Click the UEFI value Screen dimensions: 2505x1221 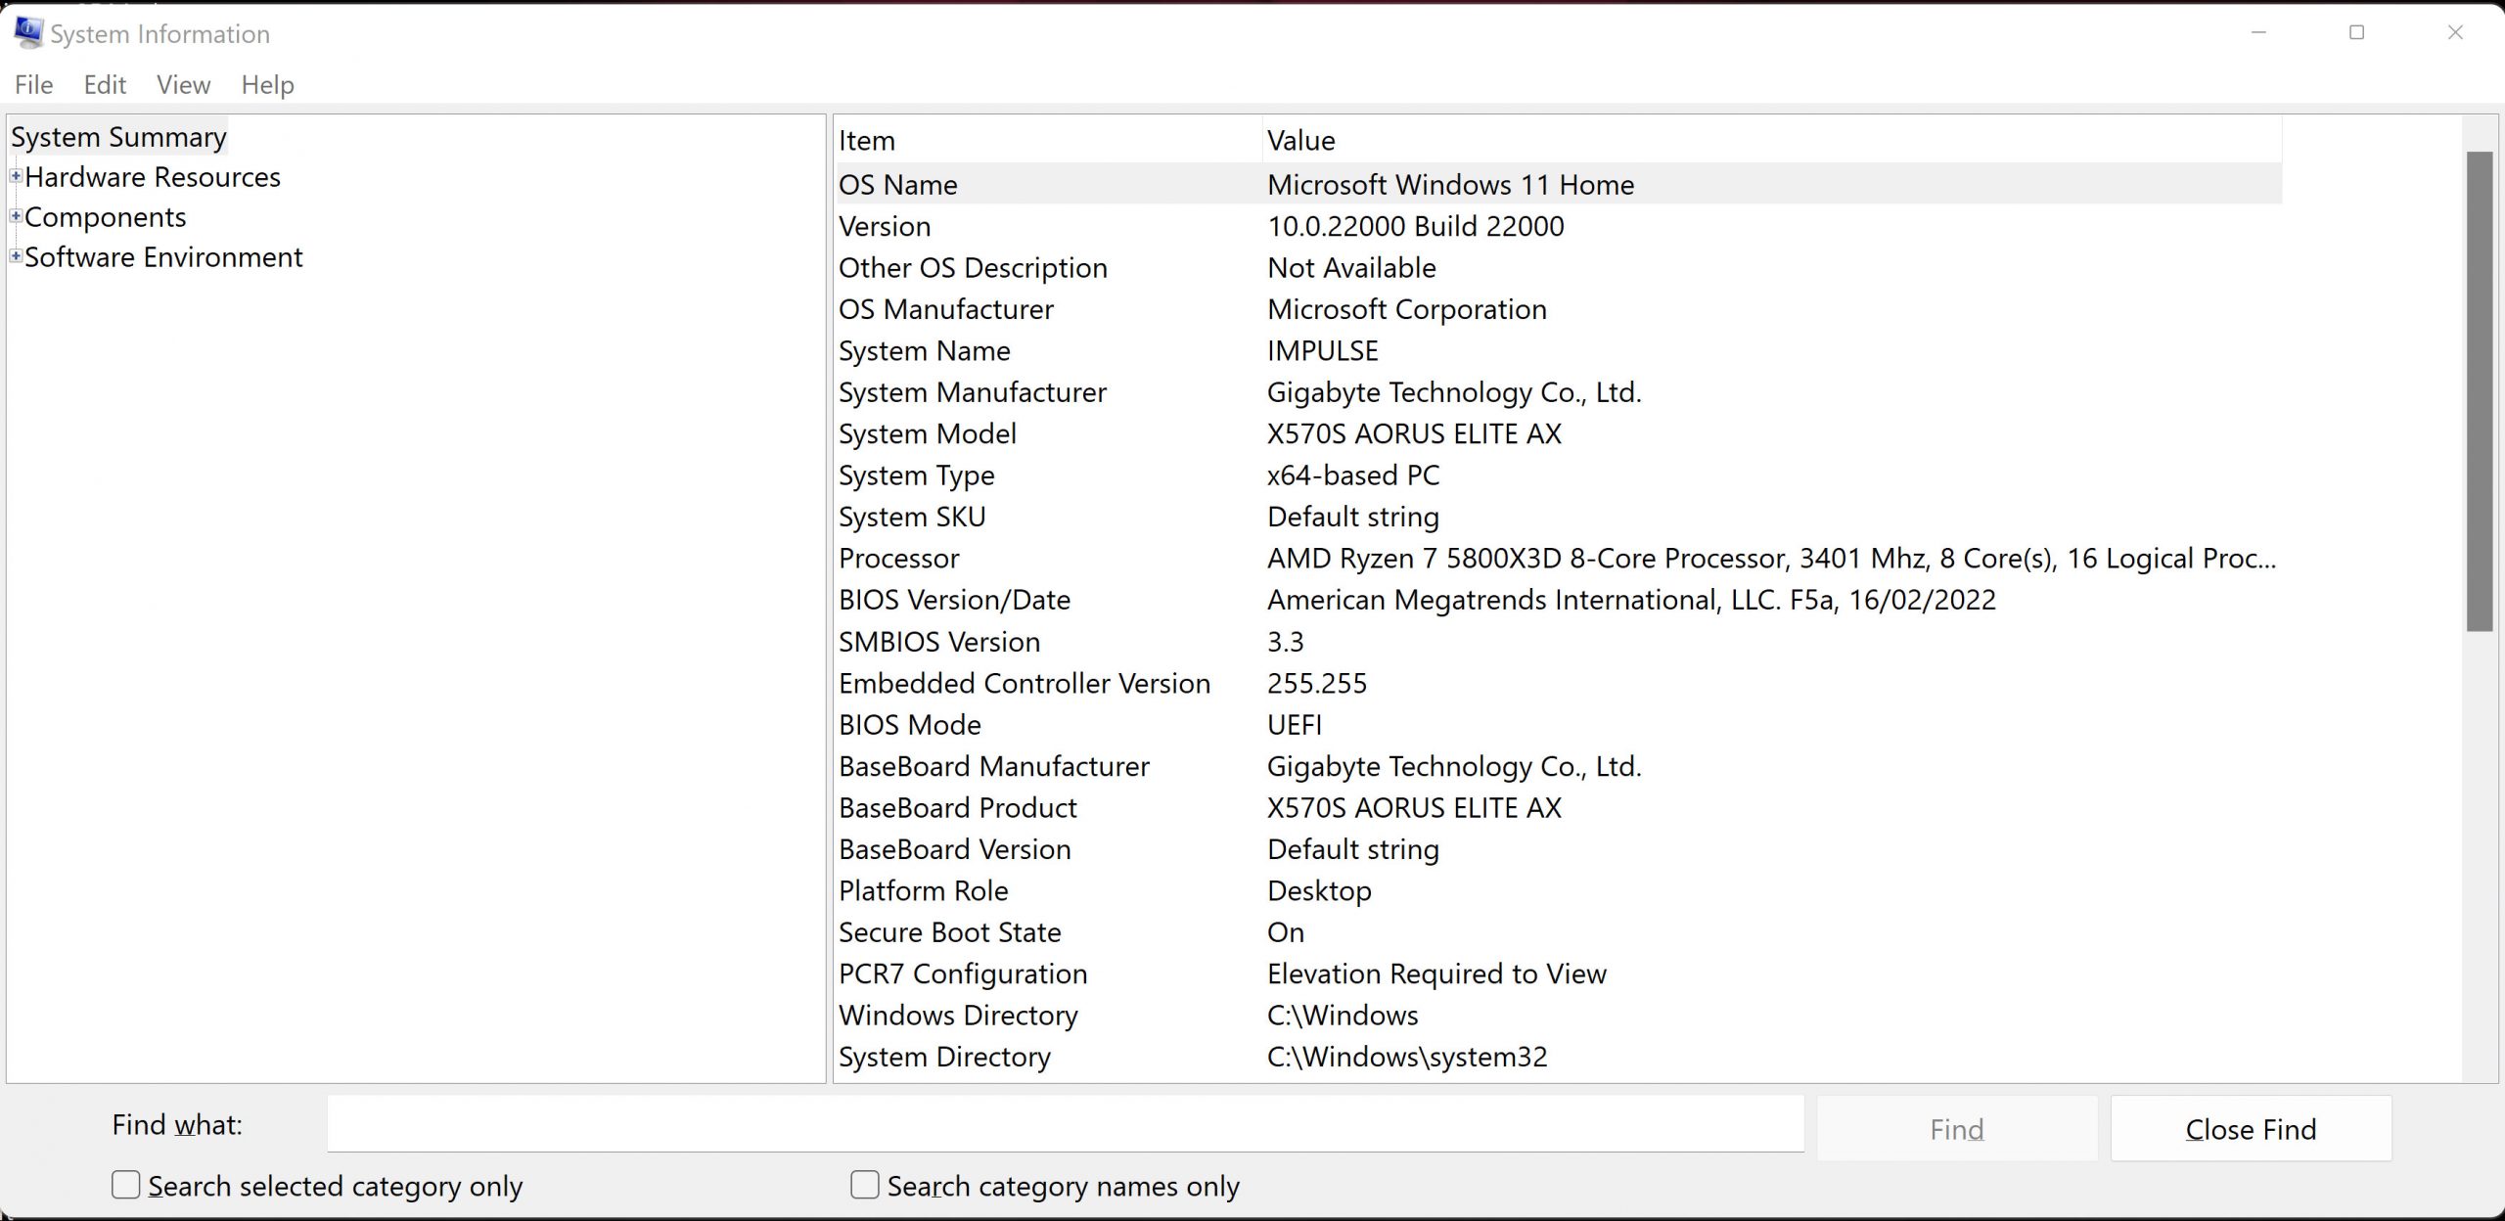pos(1294,725)
